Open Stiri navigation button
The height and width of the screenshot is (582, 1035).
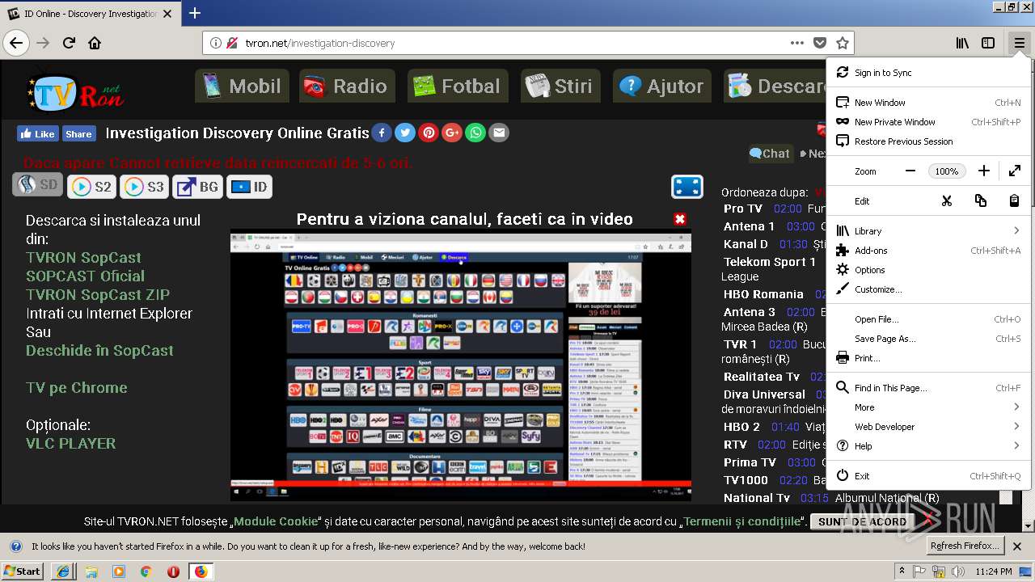coord(560,86)
